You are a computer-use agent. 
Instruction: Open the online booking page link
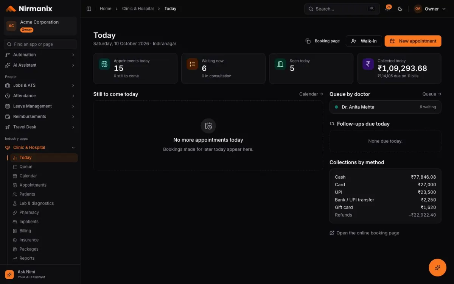[x=364, y=233]
